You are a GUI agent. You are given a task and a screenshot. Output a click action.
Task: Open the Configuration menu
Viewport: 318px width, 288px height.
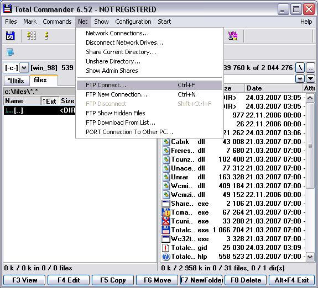133,22
